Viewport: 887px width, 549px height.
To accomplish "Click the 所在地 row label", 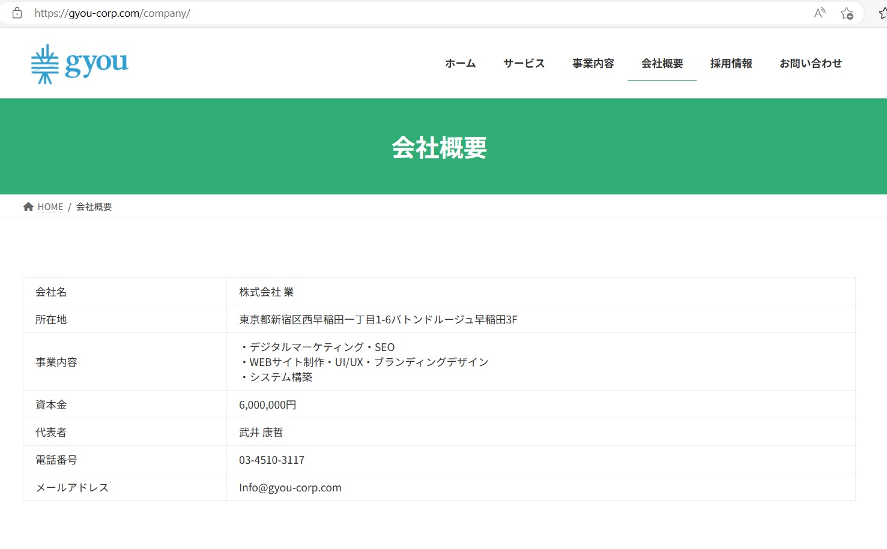I will pos(51,320).
